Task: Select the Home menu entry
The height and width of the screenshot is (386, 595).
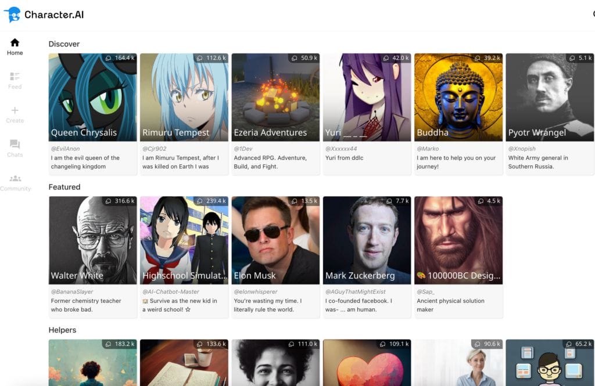Action: [x=15, y=52]
